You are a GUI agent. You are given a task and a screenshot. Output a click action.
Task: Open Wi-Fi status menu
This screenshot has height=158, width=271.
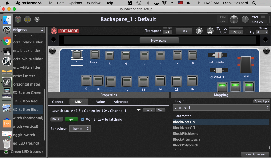164,3
